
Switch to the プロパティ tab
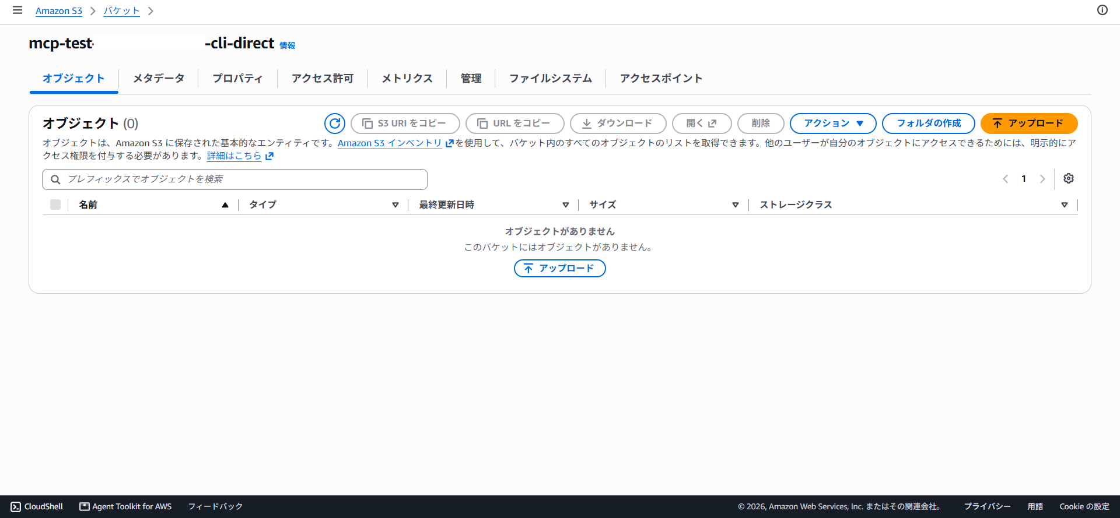coord(237,79)
